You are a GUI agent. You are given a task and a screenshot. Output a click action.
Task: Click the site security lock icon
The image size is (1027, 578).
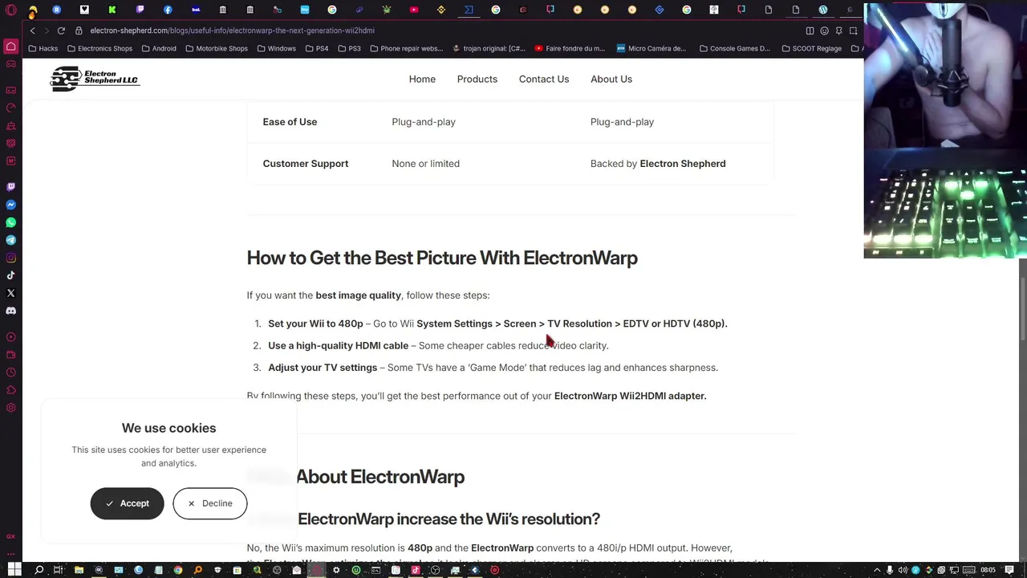pyautogui.click(x=79, y=31)
